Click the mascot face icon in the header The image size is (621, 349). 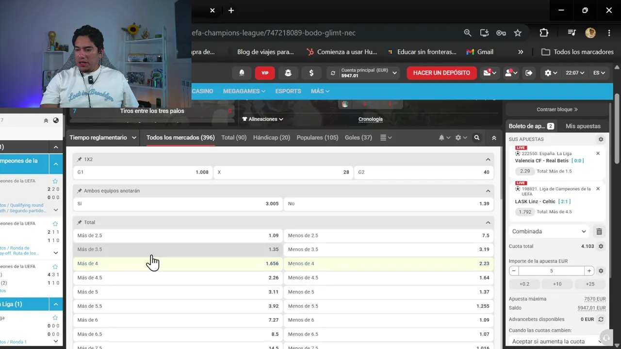point(288,73)
